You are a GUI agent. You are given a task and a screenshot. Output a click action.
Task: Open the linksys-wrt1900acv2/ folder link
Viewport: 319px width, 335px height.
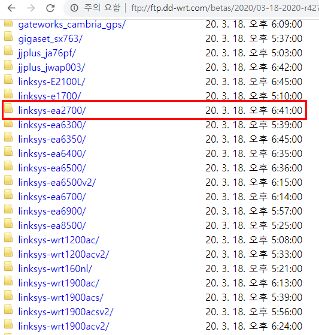(63, 327)
